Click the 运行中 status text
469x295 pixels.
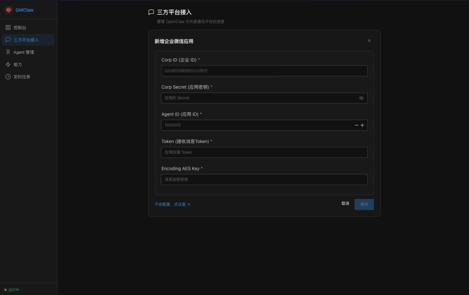(14, 290)
